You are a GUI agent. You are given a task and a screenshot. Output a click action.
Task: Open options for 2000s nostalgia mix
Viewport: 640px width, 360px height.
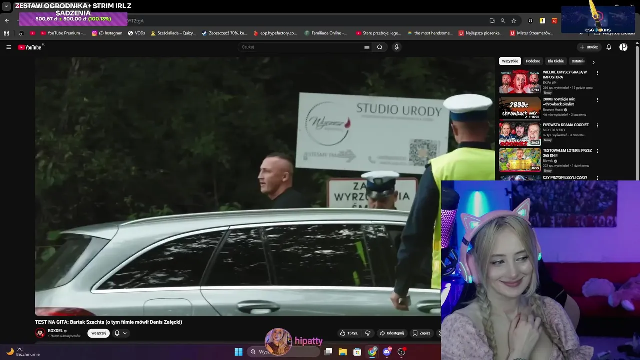click(x=597, y=100)
